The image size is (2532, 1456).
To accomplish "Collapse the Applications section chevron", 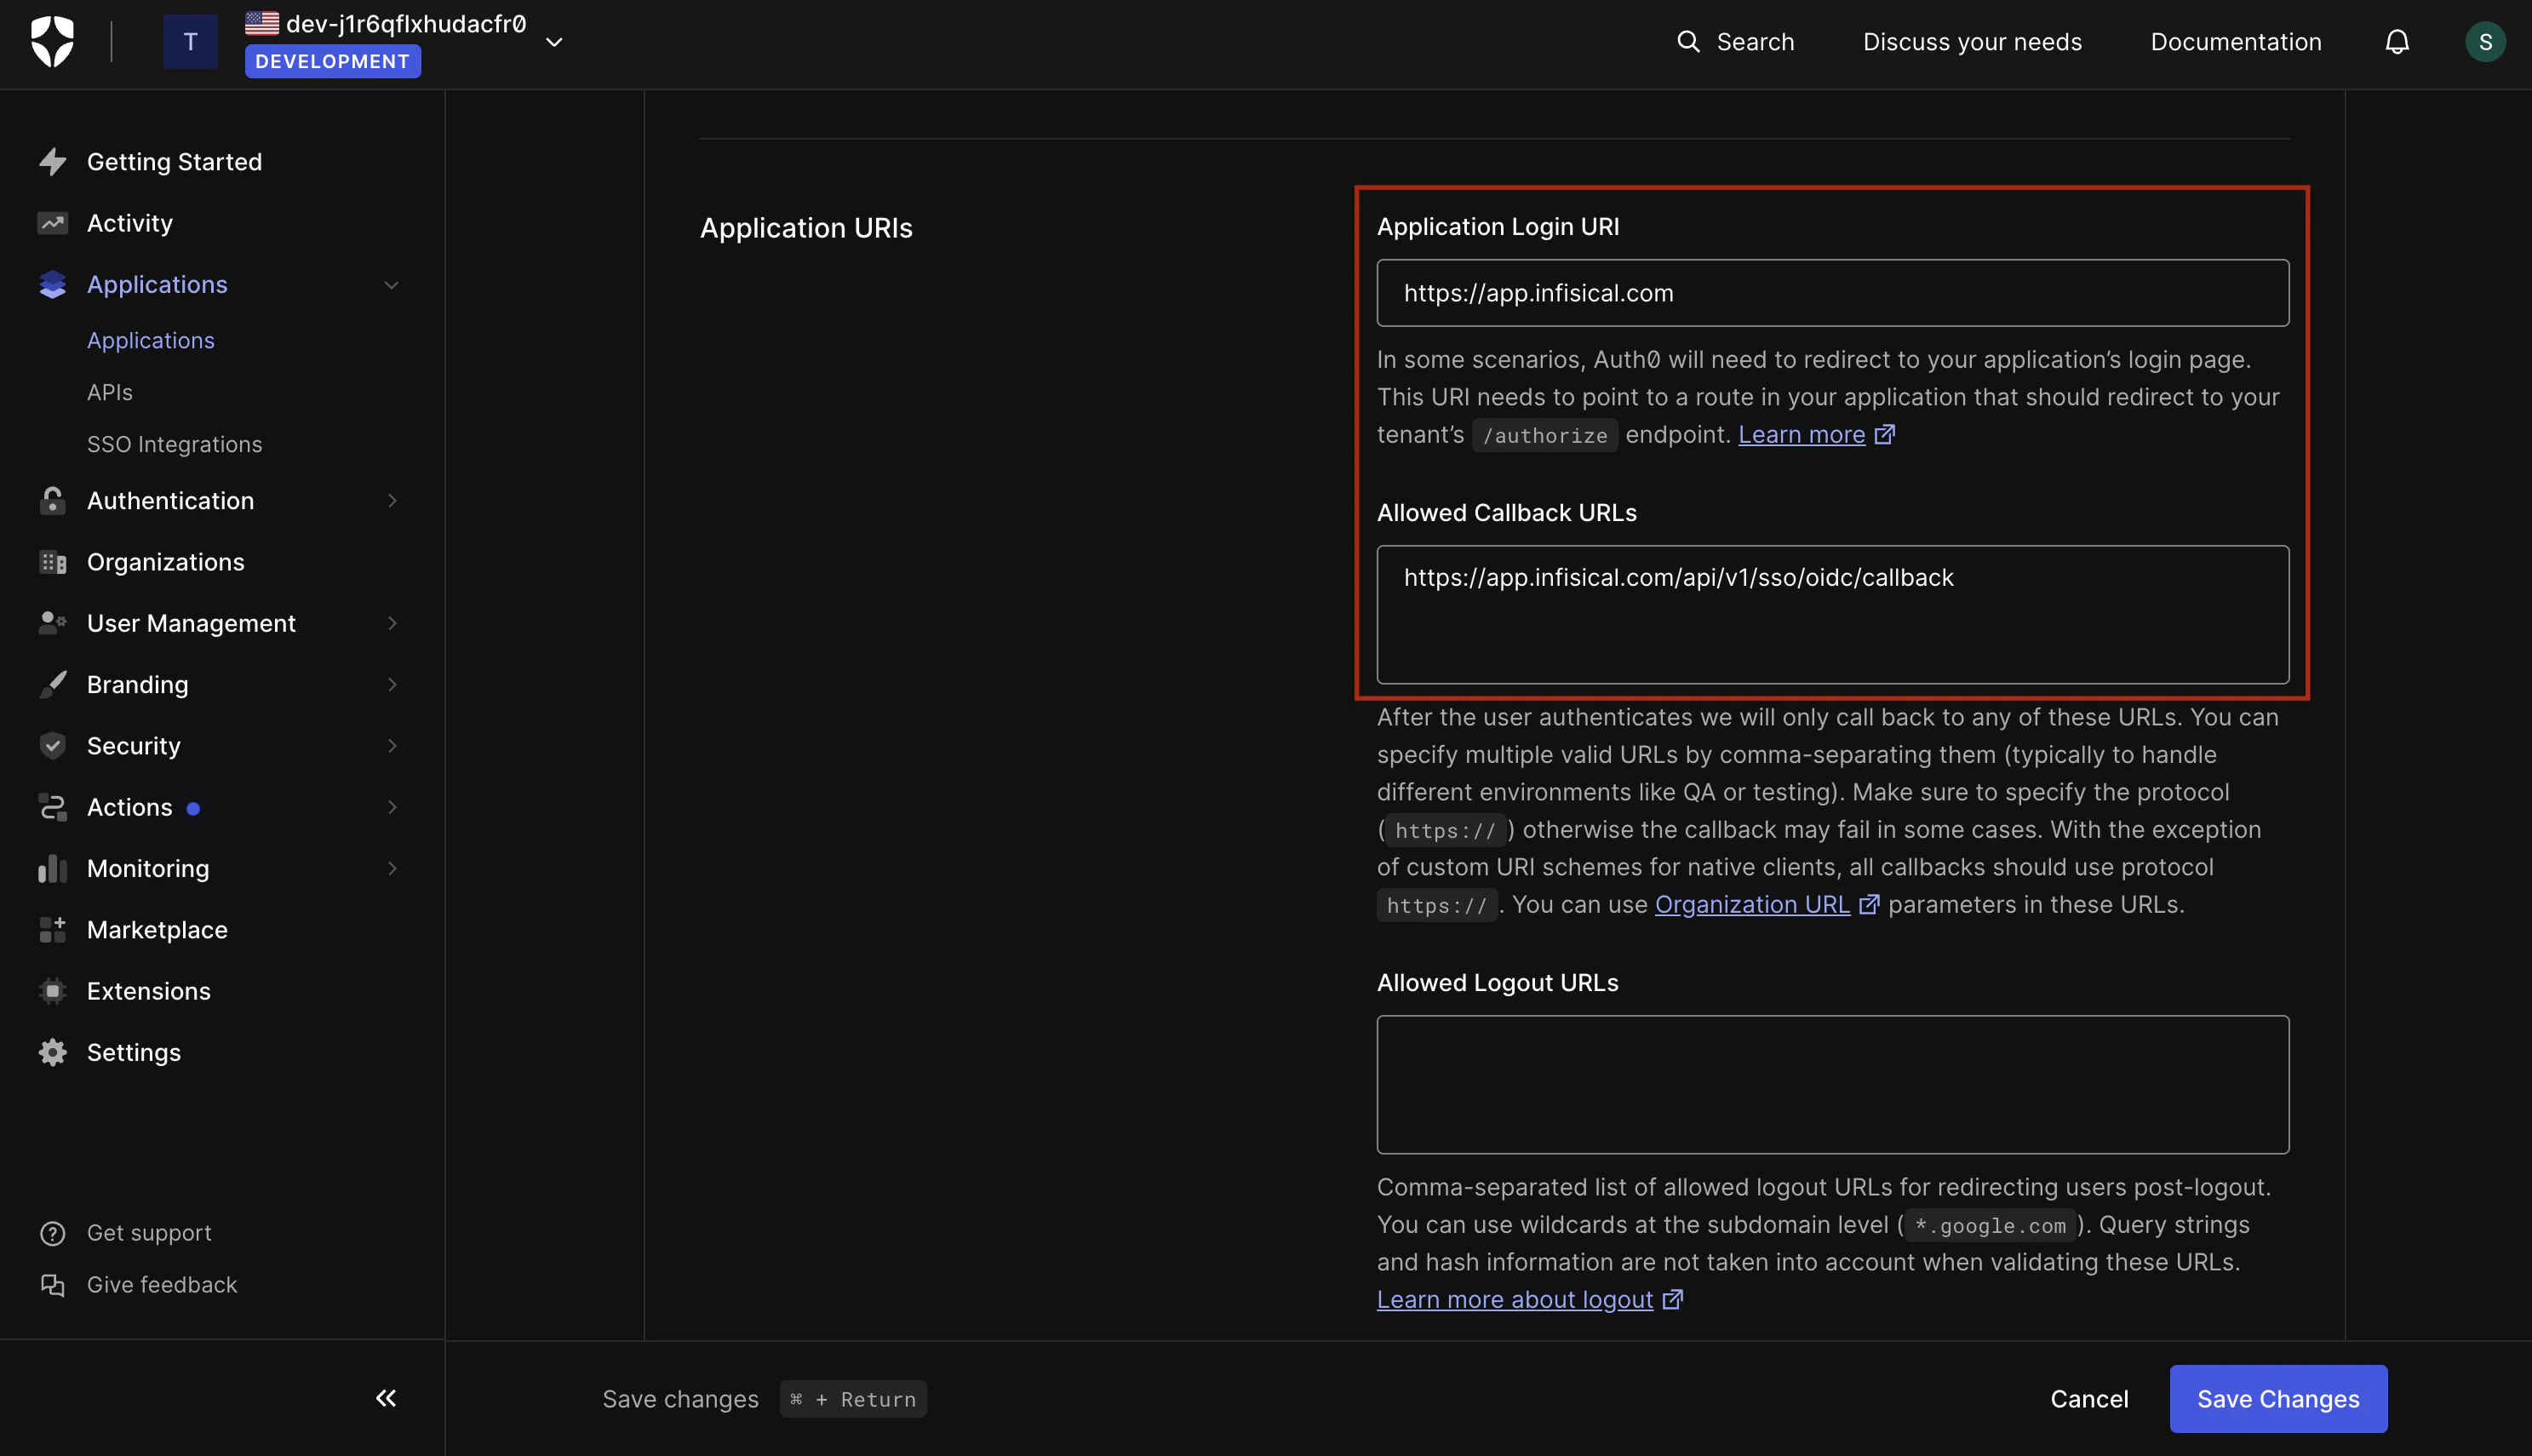I will click(x=391, y=285).
